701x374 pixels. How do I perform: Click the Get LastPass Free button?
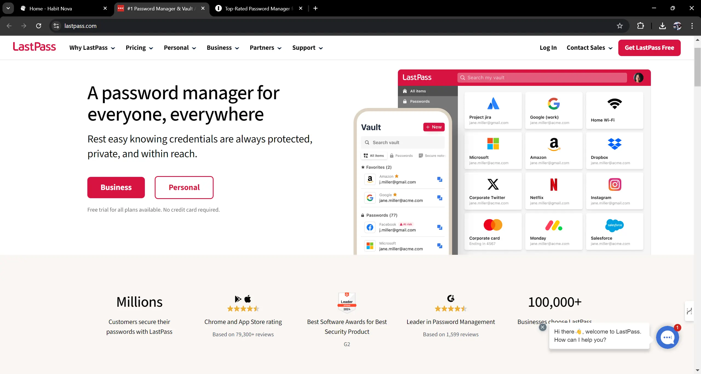click(x=649, y=48)
